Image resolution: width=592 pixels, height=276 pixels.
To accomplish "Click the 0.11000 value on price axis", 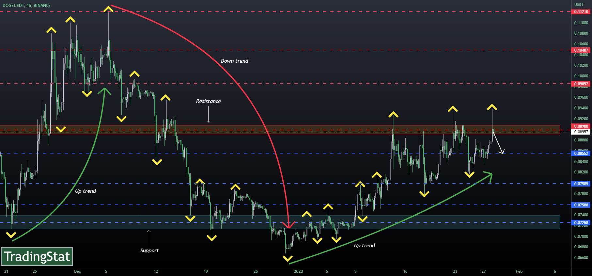I will [581, 23].
